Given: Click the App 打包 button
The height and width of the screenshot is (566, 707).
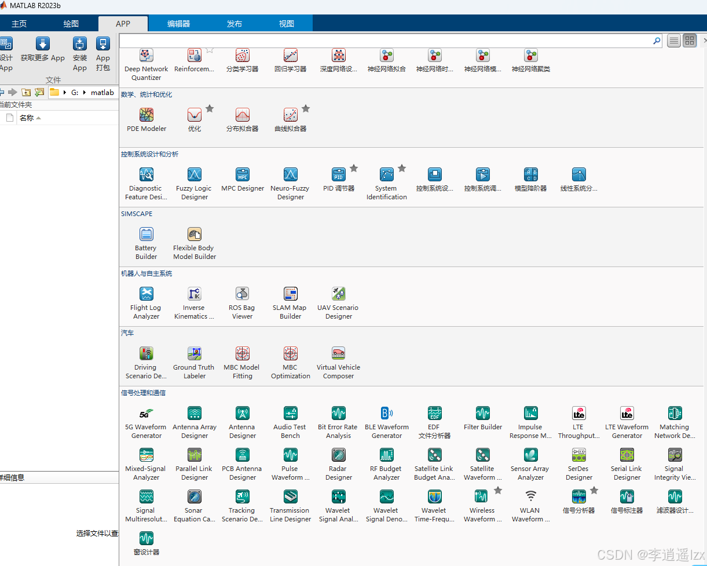Looking at the screenshot, I should coord(103,54).
